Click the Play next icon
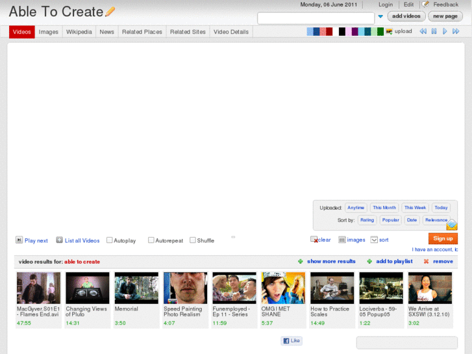The image size is (472, 354). 19,240
